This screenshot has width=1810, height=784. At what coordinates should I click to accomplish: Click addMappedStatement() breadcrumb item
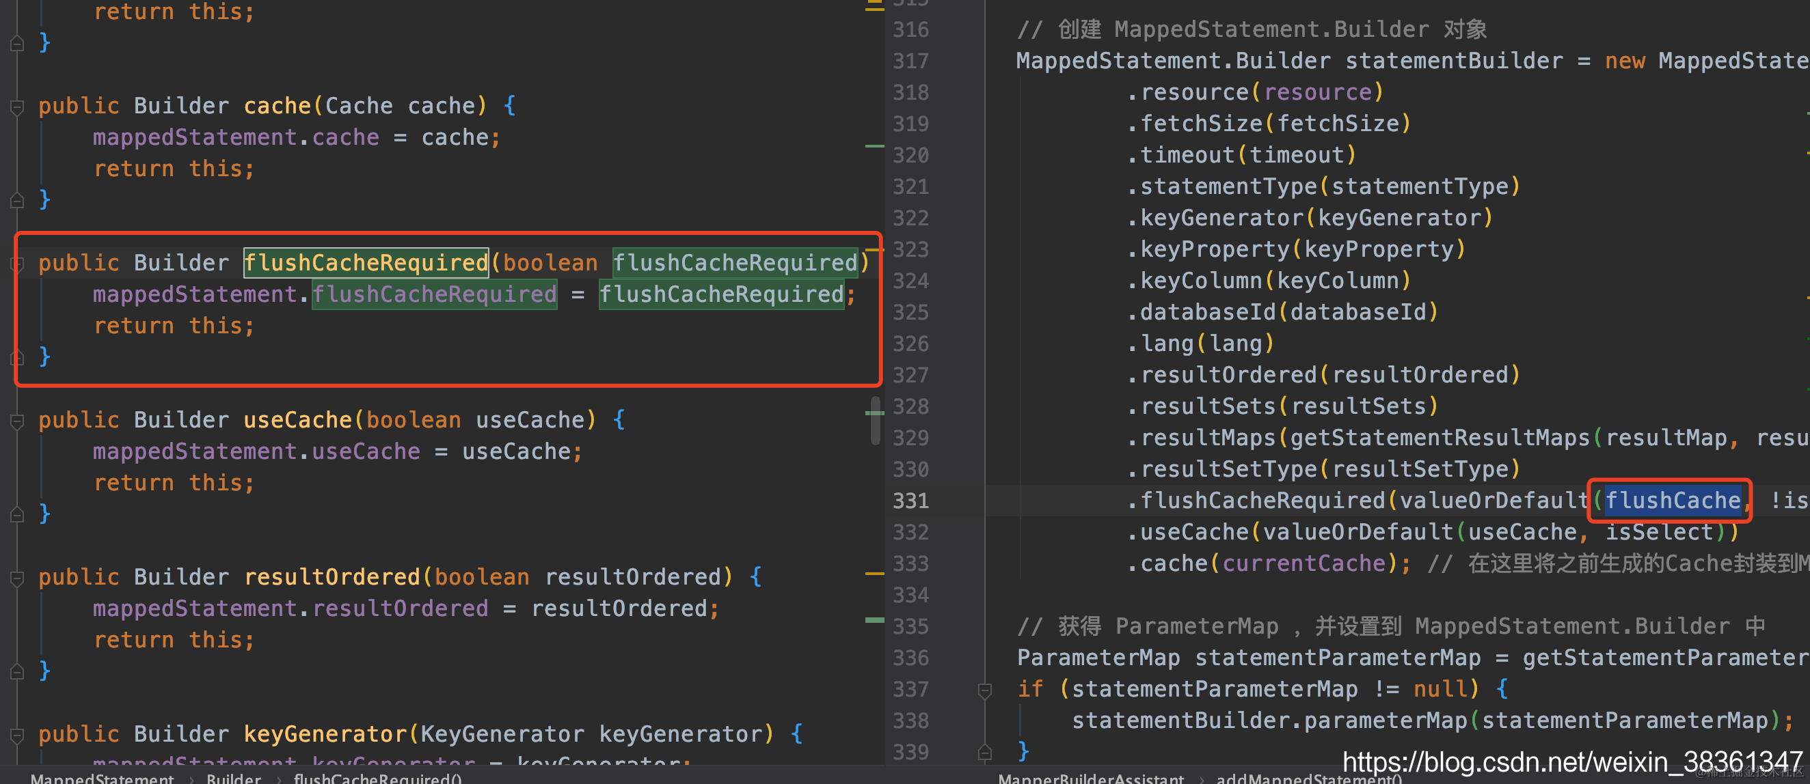(x=1308, y=778)
